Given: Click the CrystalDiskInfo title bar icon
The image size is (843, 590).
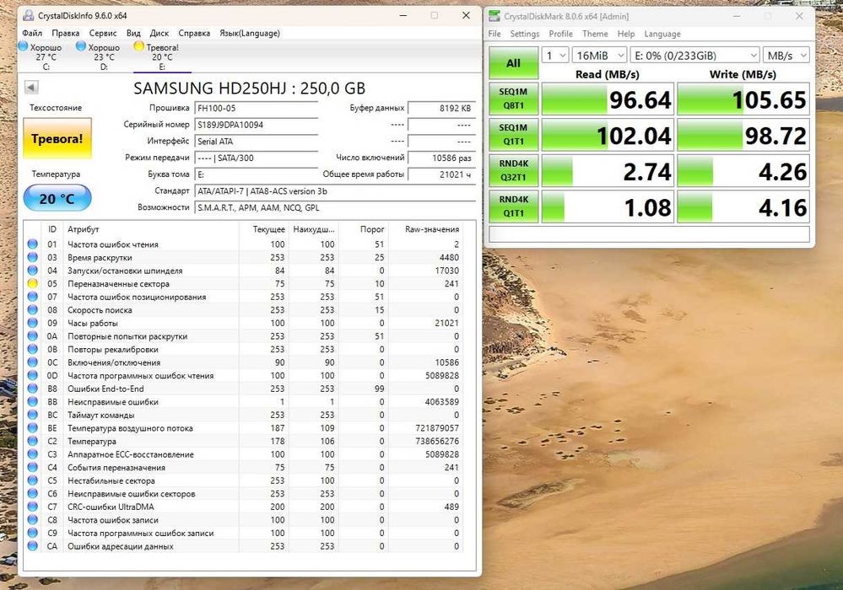Looking at the screenshot, I should click(29, 15).
